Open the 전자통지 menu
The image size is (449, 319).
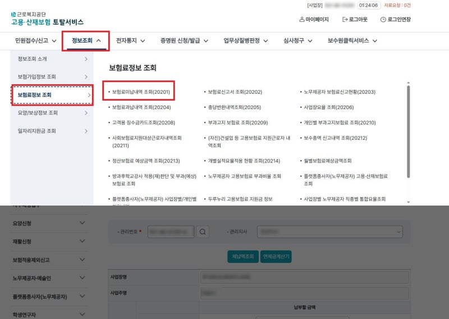point(130,40)
